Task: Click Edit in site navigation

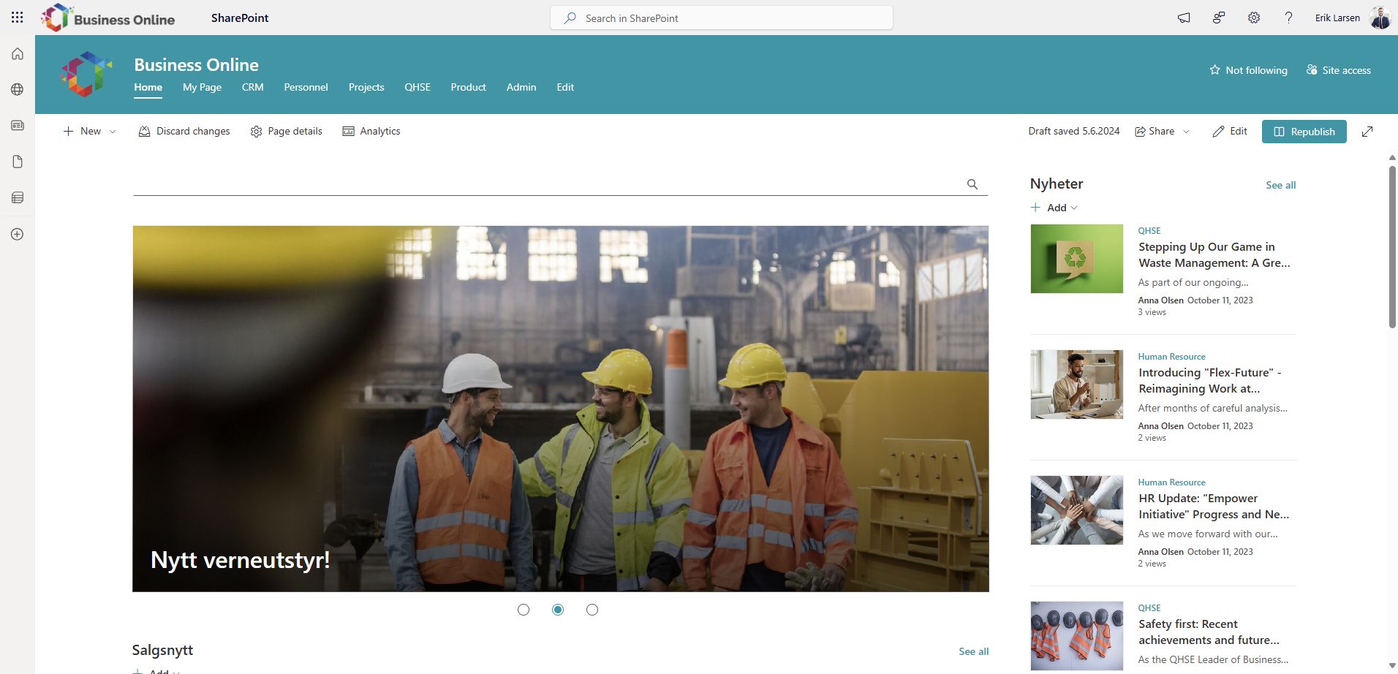Action: (x=565, y=87)
